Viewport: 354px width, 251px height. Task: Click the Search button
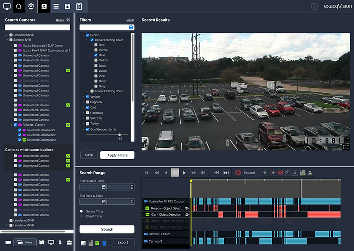point(107,229)
